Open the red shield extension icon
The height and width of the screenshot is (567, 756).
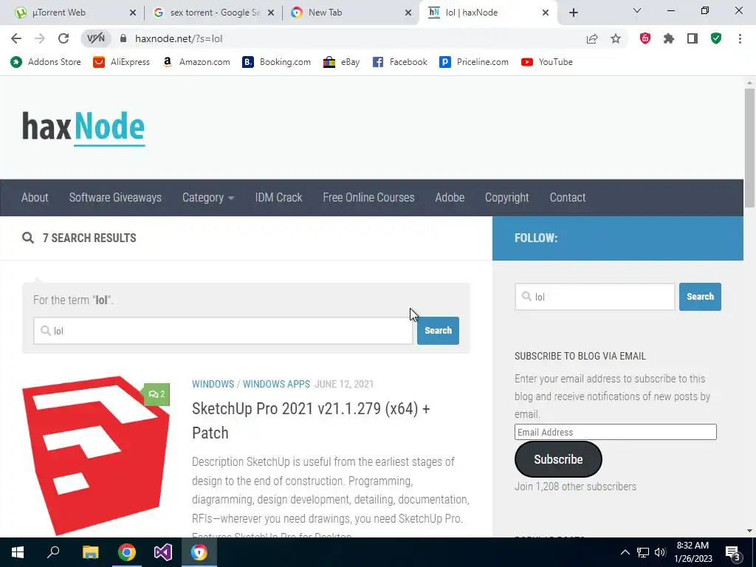pos(645,38)
